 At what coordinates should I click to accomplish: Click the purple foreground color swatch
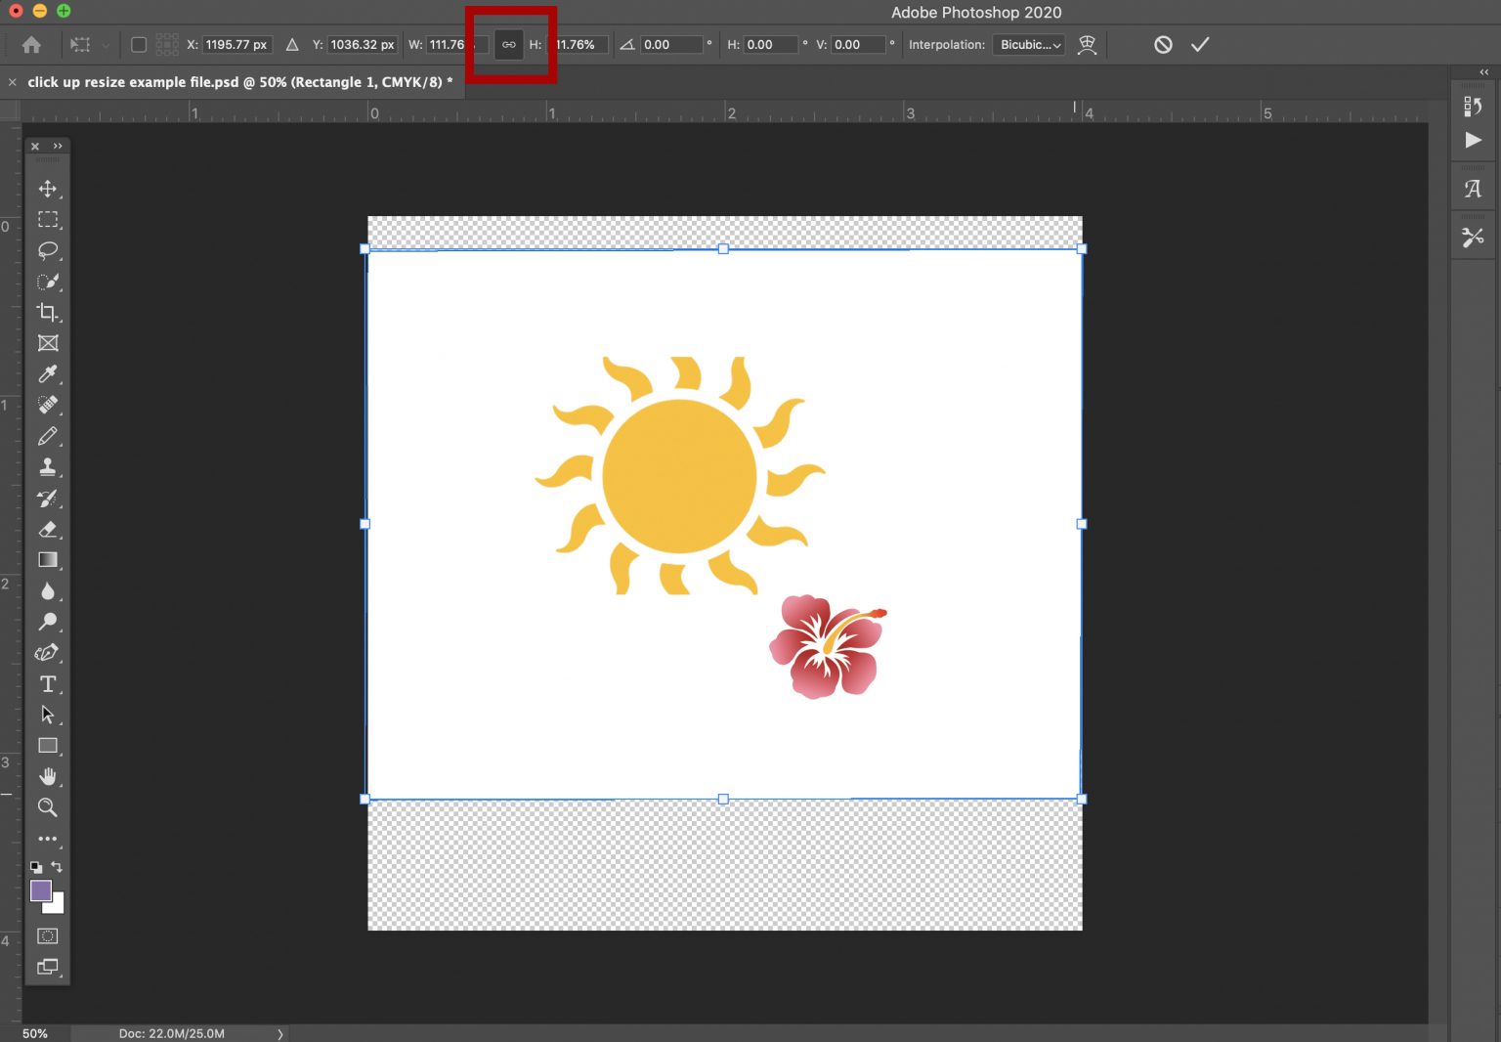pyautogui.click(x=41, y=890)
